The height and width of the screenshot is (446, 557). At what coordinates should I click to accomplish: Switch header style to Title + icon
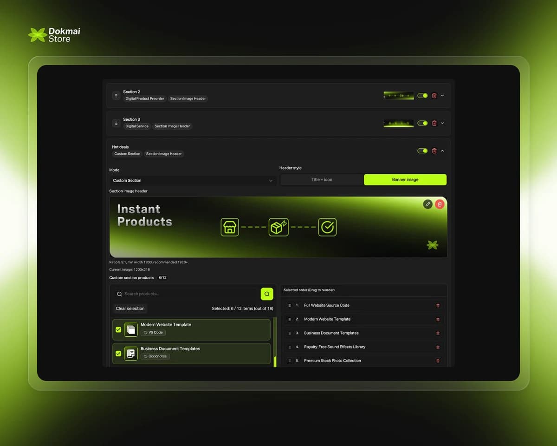click(322, 179)
